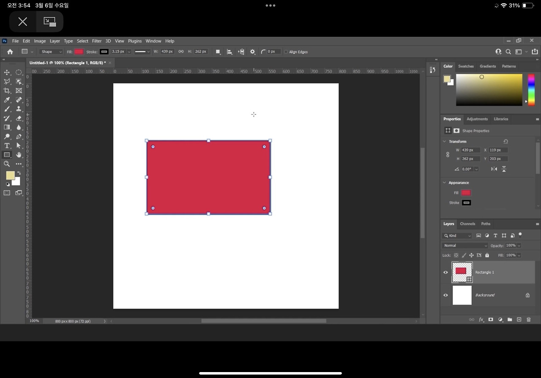Click the corner radius field in options bar
Viewport: 541px width, 378px height.
pos(273,52)
